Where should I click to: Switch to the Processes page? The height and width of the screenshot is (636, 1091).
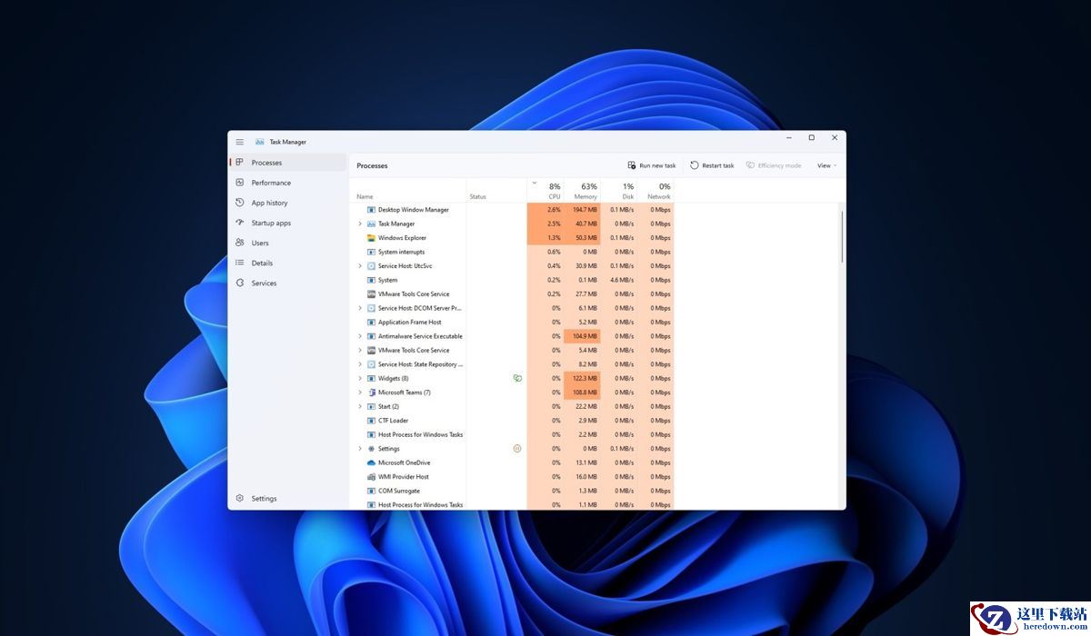pyautogui.click(x=287, y=163)
